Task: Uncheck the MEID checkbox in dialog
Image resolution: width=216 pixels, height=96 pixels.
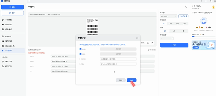Action: tap(80, 54)
